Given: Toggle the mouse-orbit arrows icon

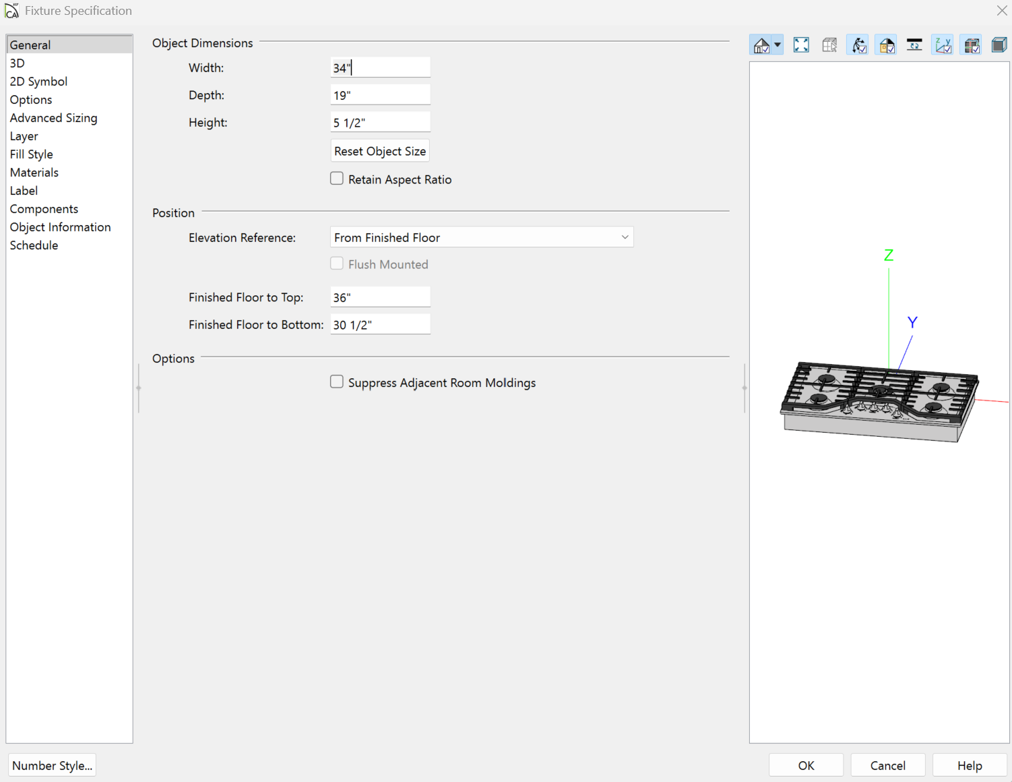Looking at the screenshot, I should [x=858, y=45].
